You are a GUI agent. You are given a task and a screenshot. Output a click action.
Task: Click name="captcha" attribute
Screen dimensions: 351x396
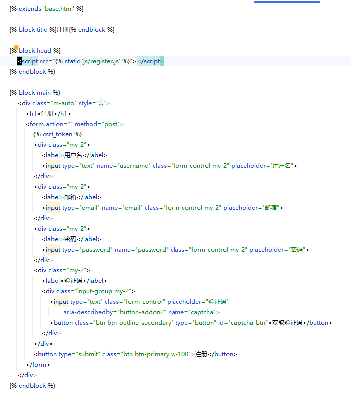pos(192,312)
